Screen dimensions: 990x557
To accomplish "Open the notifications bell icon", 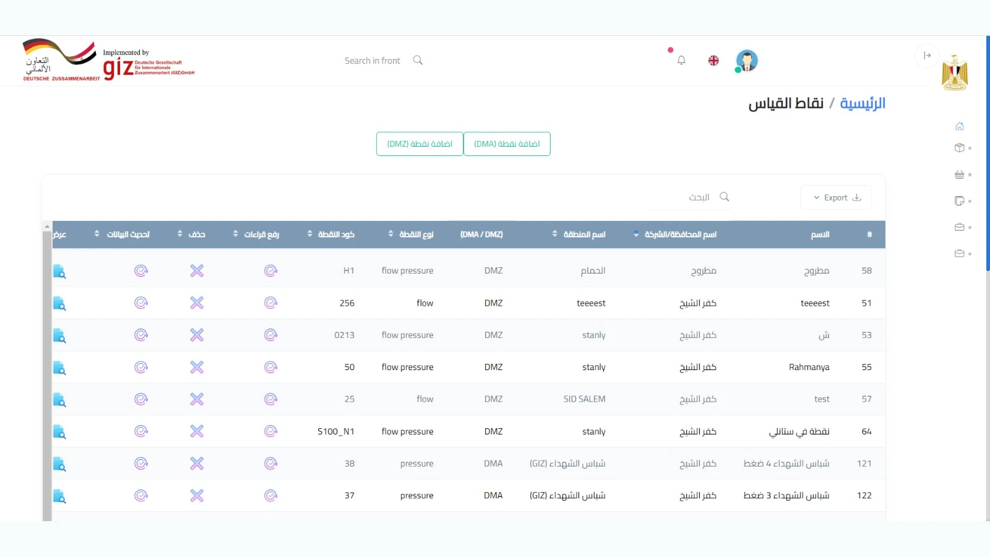I will (681, 61).
